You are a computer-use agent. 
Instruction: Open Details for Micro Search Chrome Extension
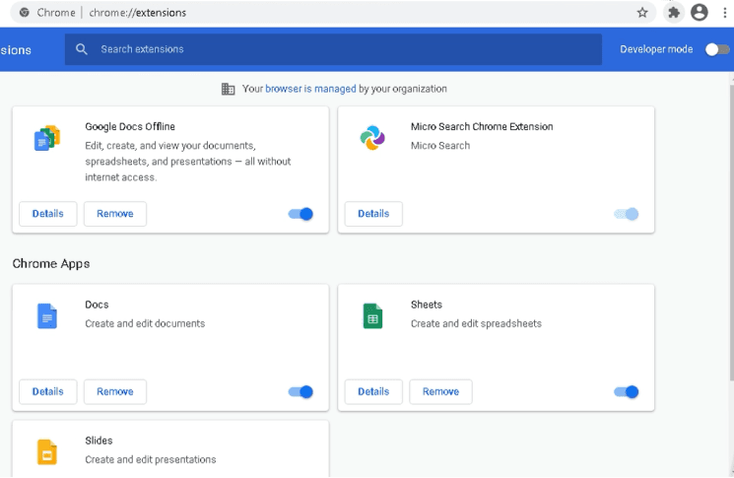(373, 214)
